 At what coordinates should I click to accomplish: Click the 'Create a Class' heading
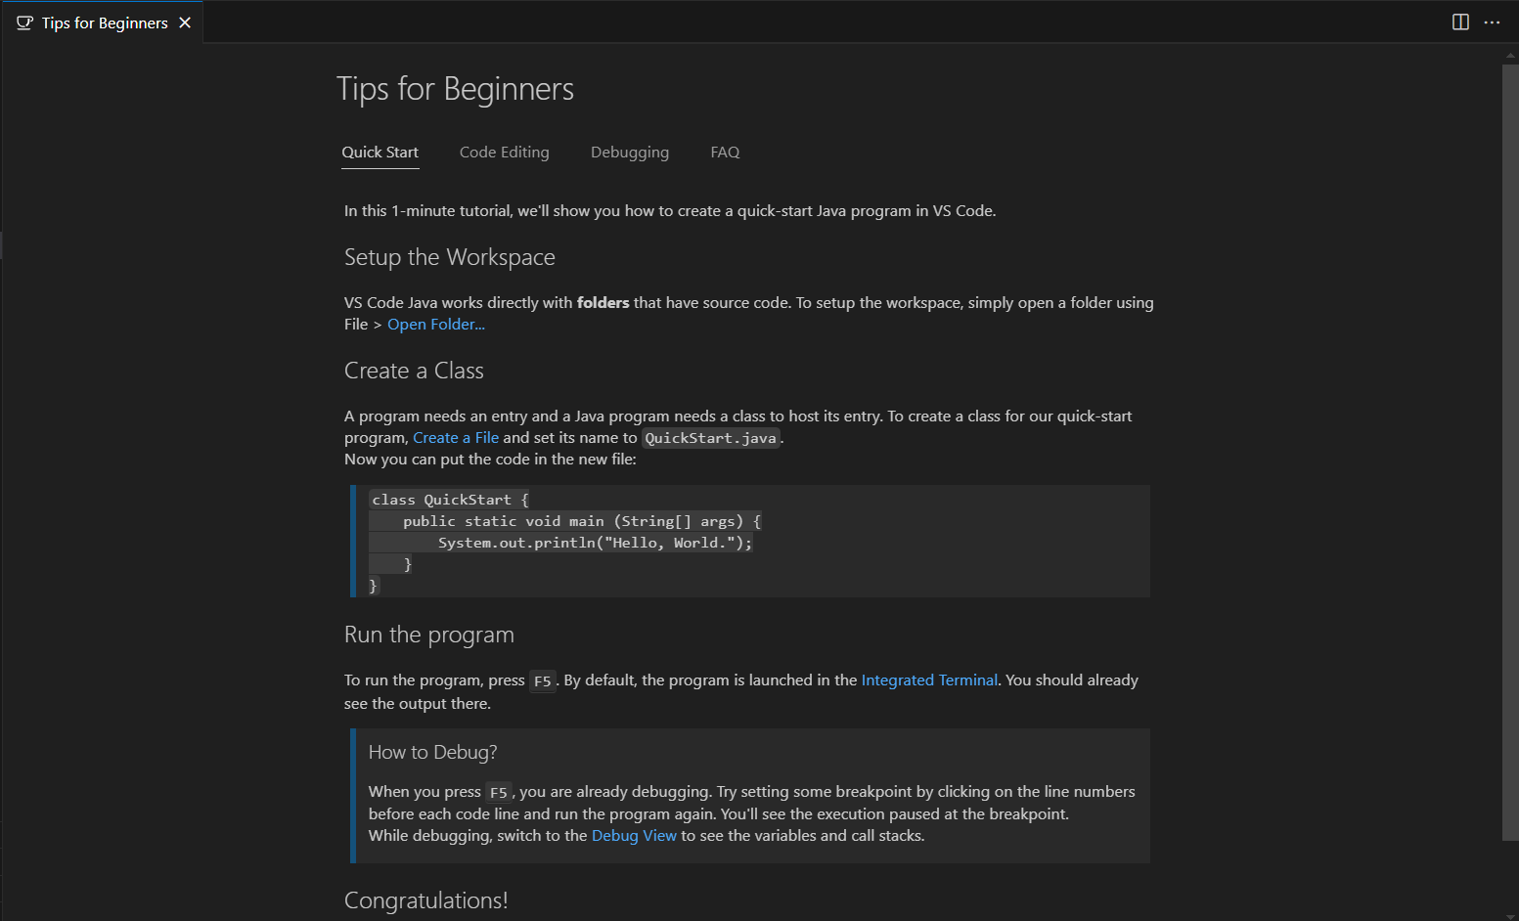tap(414, 371)
